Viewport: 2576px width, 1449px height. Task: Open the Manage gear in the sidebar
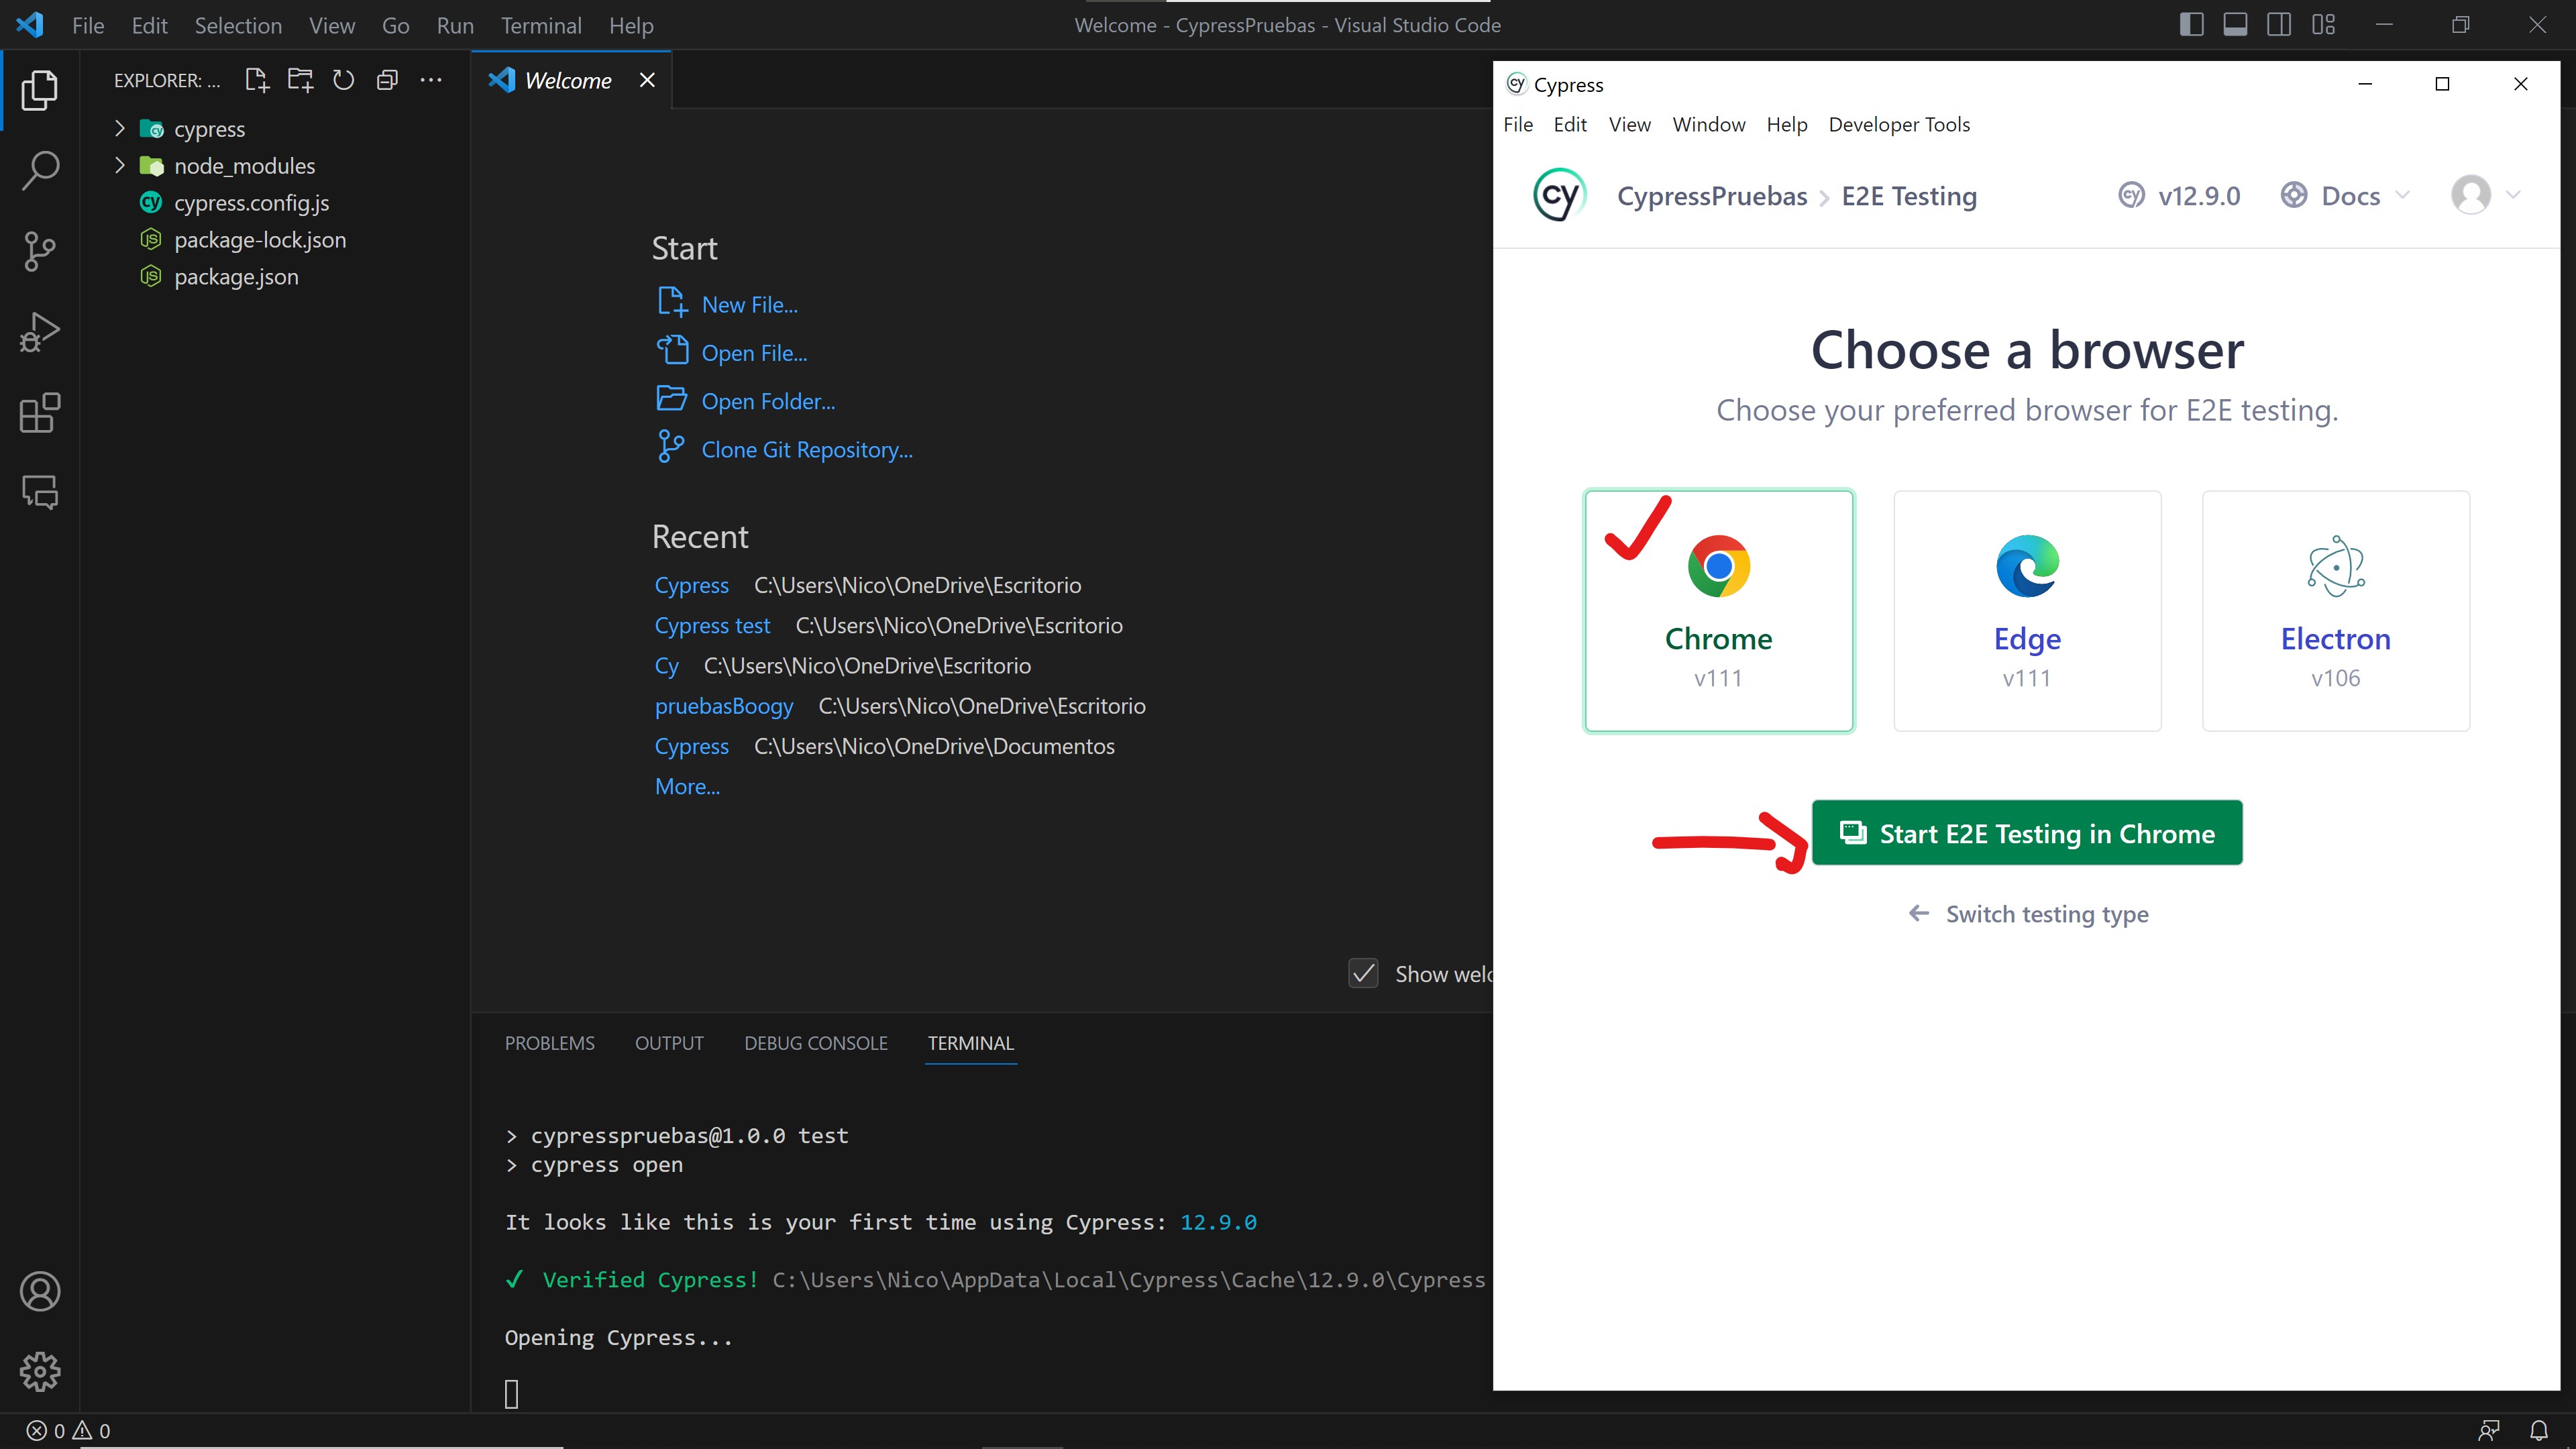point(40,1372)
